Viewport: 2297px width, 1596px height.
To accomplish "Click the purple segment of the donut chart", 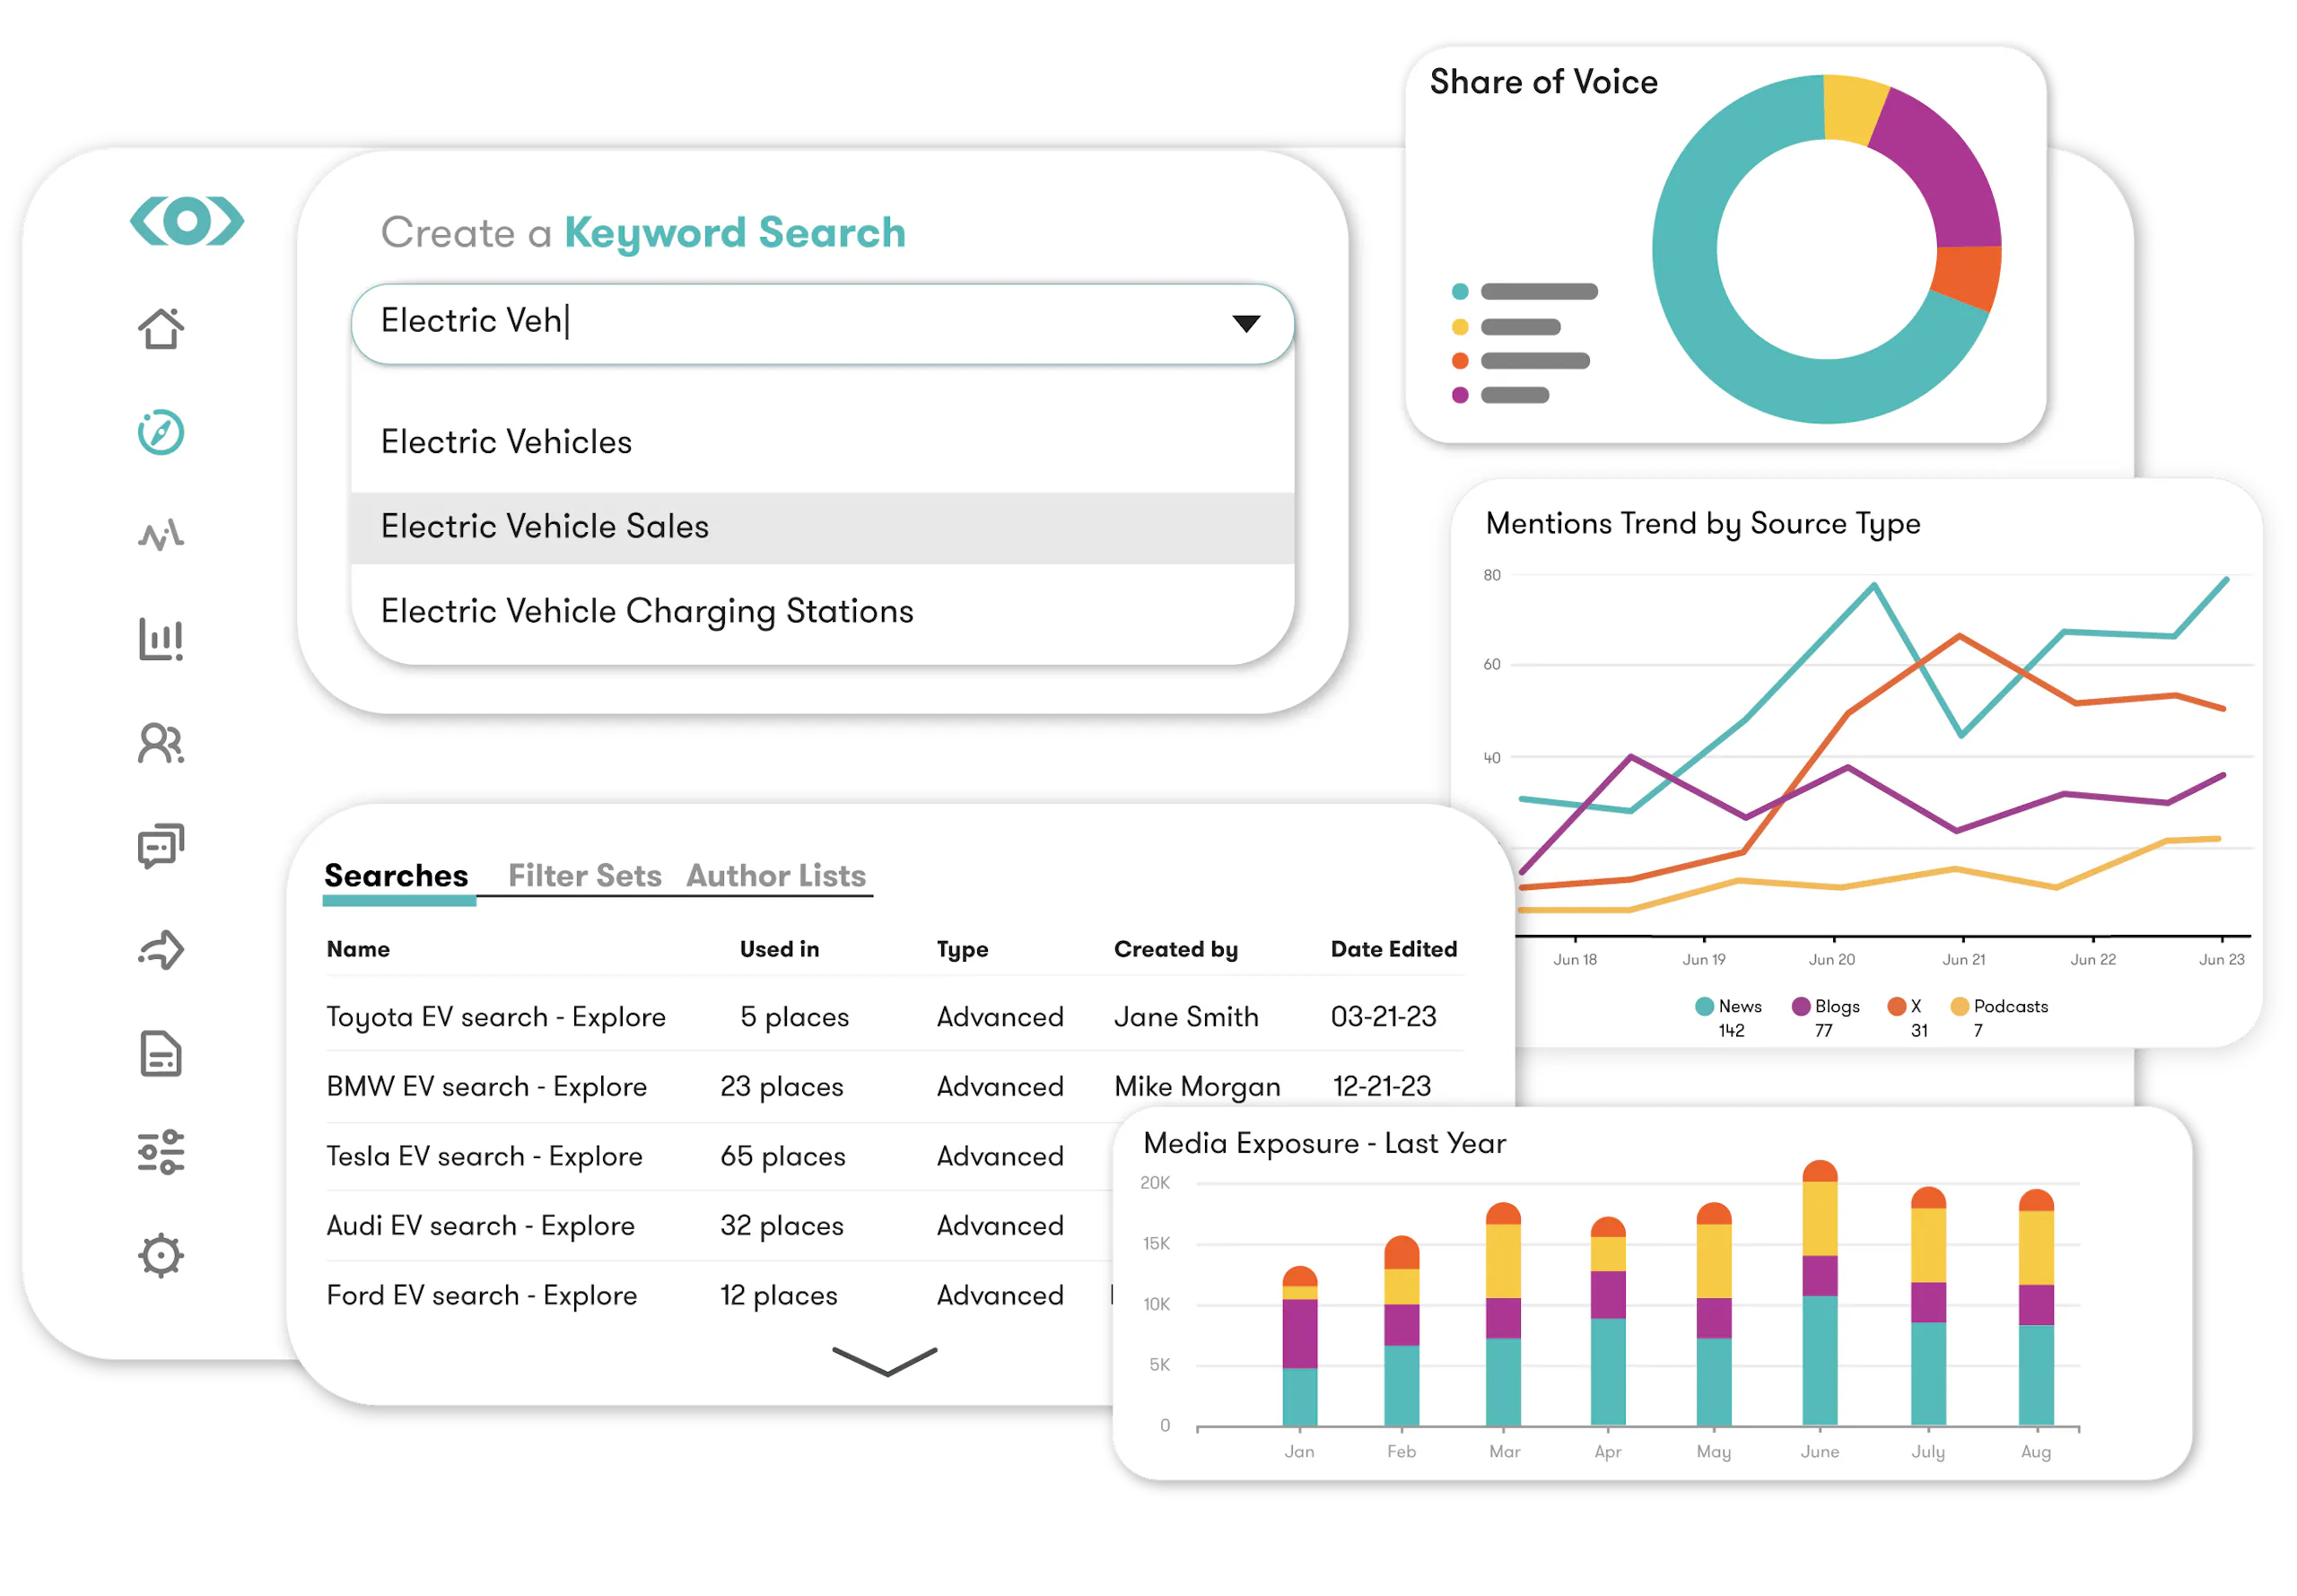I will click(x=1944, y=173).
